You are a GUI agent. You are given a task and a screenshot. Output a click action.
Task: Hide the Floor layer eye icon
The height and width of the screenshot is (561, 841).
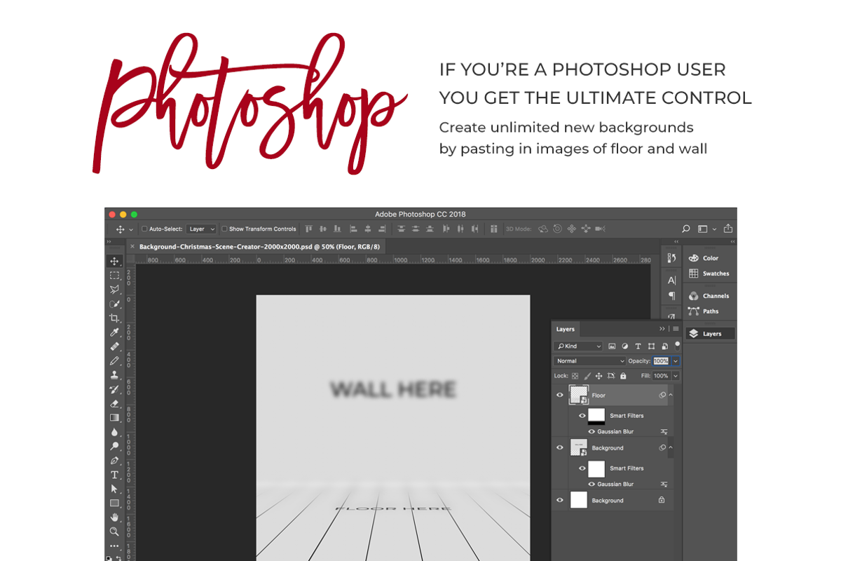click(x=559, y=396)
